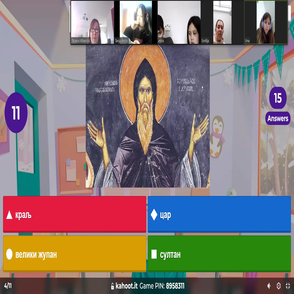Click Emilija's video tile

(x=222, y=22)
